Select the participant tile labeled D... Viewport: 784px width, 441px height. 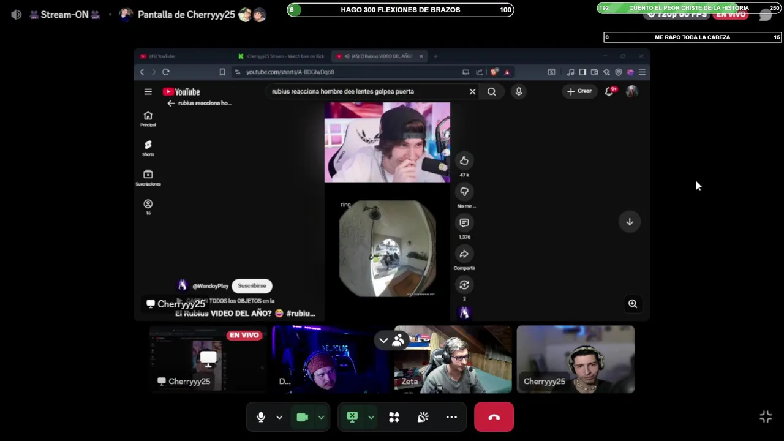coord(330,359)
